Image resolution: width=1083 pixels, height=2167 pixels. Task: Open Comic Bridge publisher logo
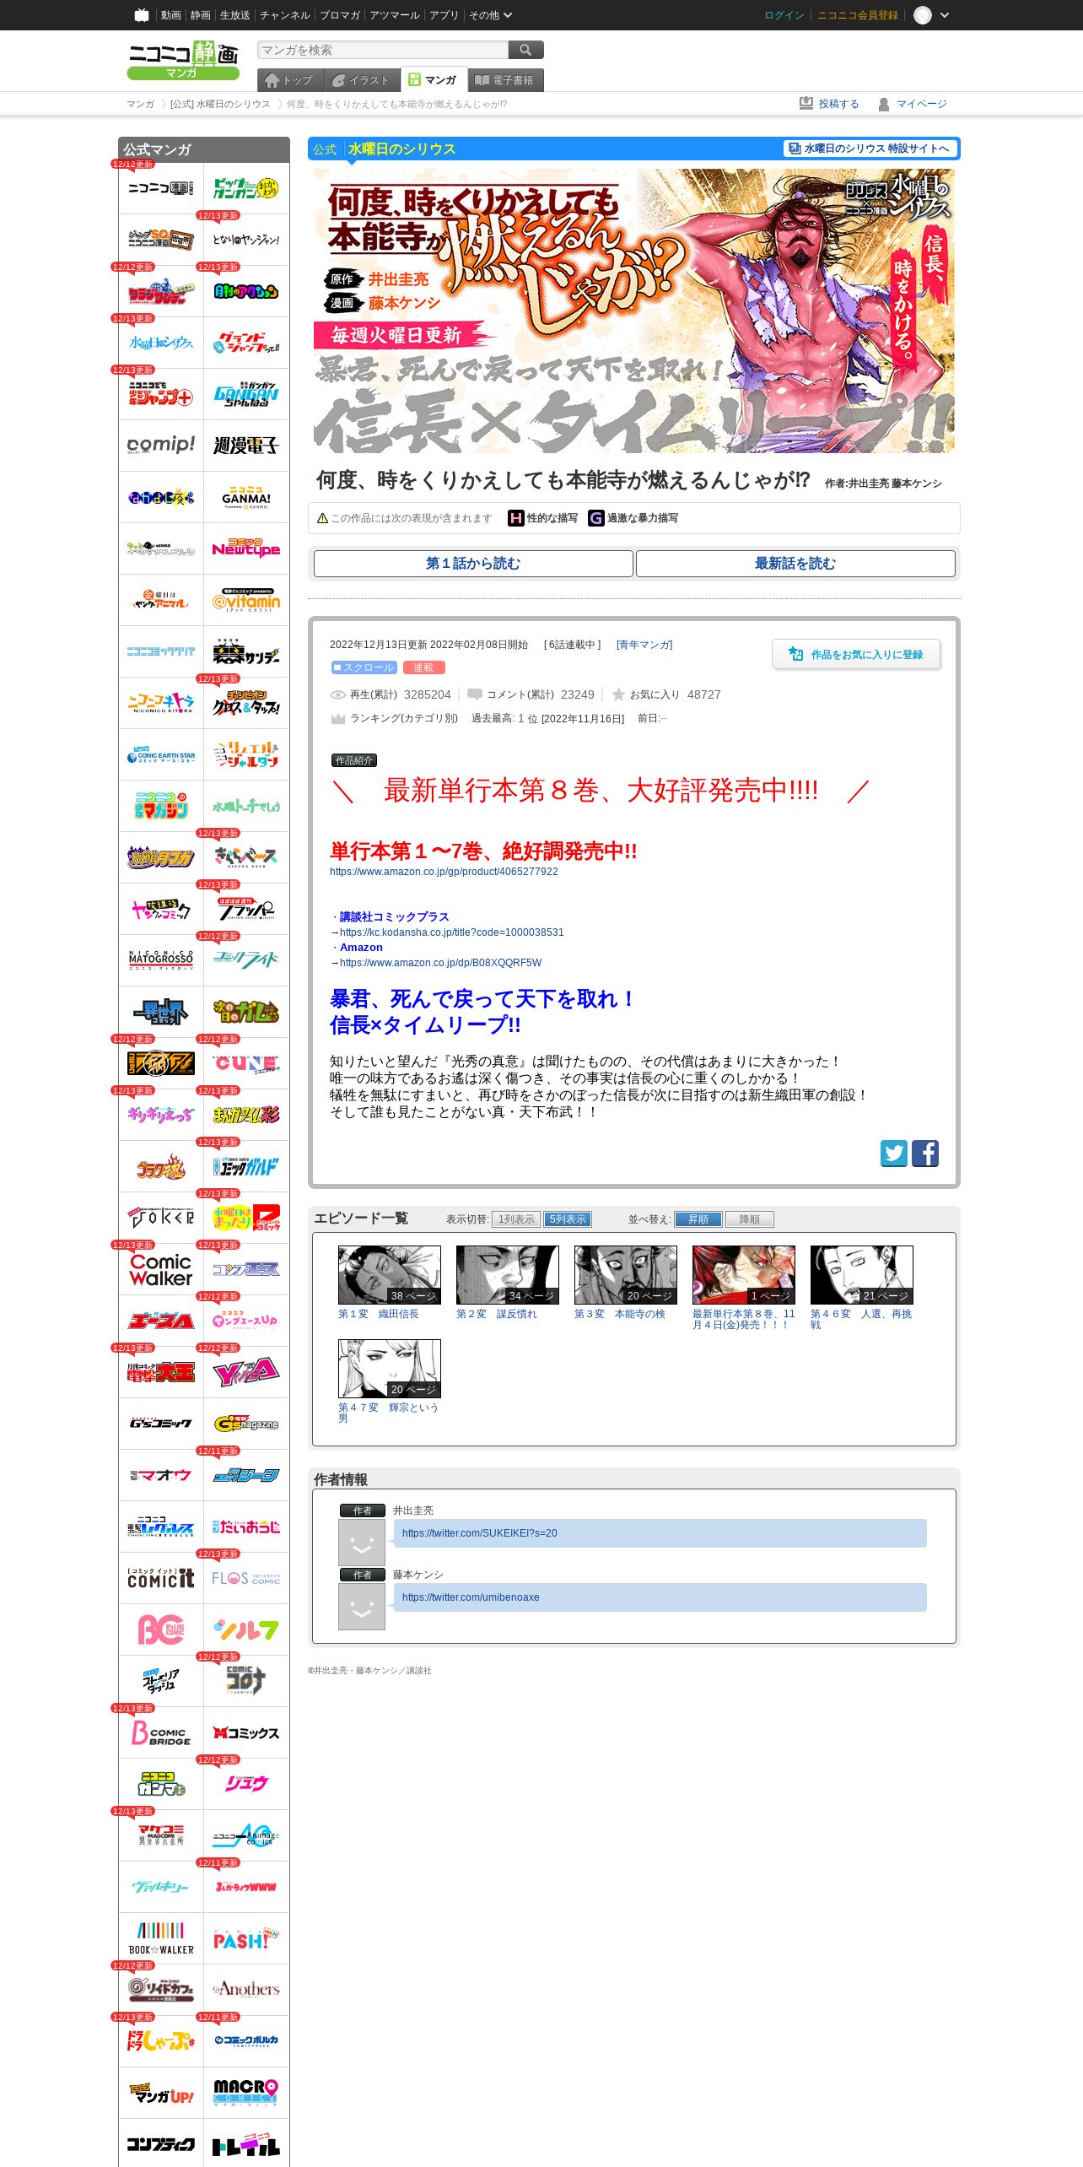pyautogui.click(x=161, y=1732)
